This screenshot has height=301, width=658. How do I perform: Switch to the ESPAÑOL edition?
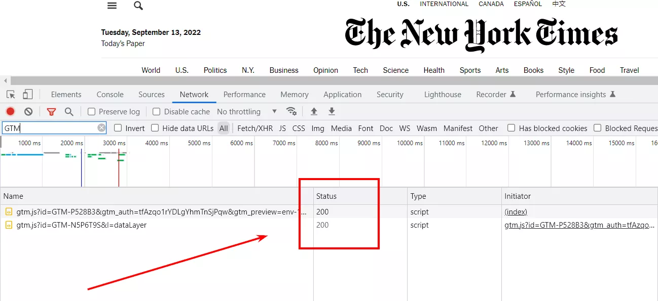[x=528, y=4]
